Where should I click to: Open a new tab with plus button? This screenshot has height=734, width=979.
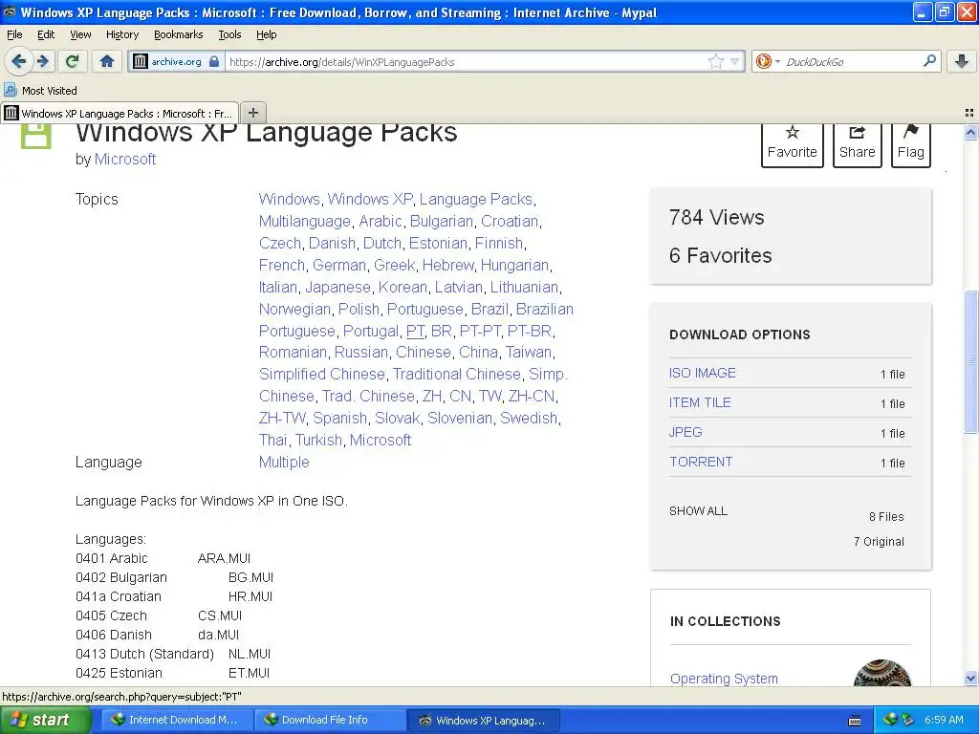pyautogui.click(x=252, y=113)
